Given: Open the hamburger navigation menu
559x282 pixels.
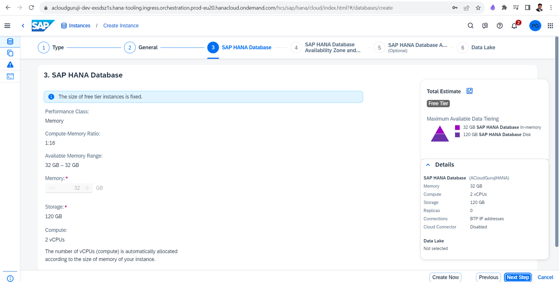Looking at the screenshot, I should pyautogui.click(x=7, y=26).
